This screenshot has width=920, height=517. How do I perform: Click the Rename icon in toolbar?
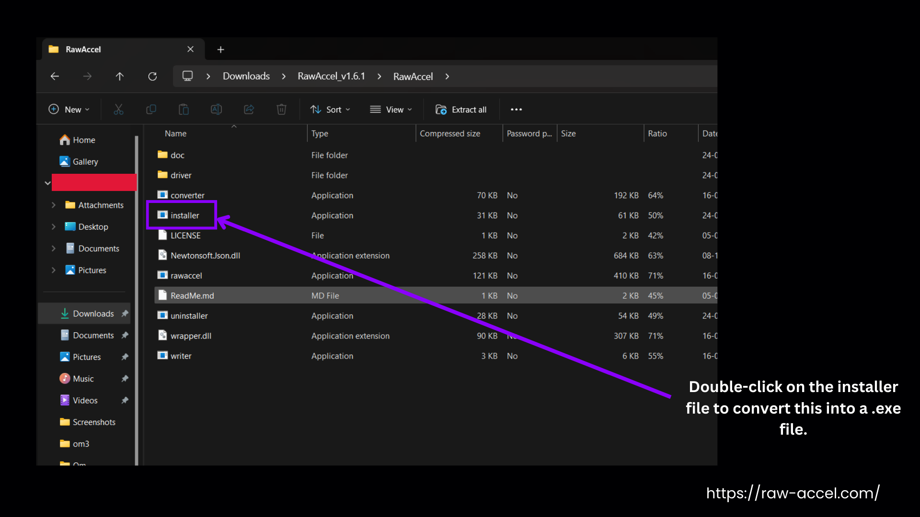pyautogui.click(x=216, y=110)
